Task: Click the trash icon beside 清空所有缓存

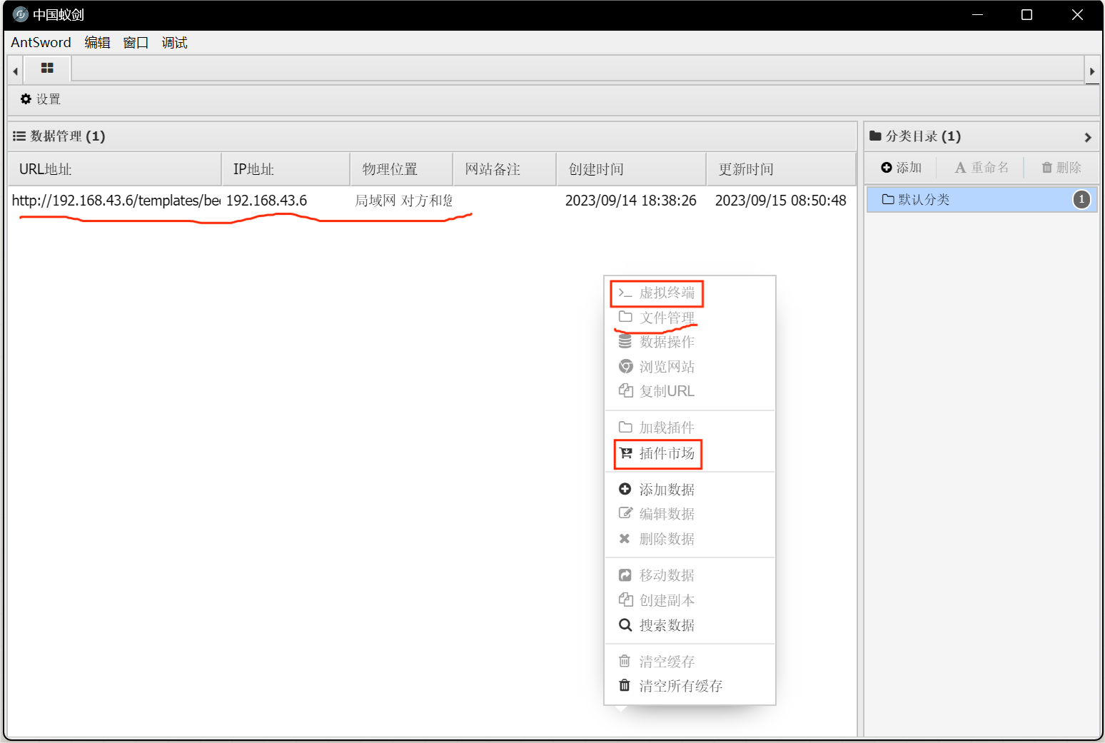Action: click(x=625, y=685)
